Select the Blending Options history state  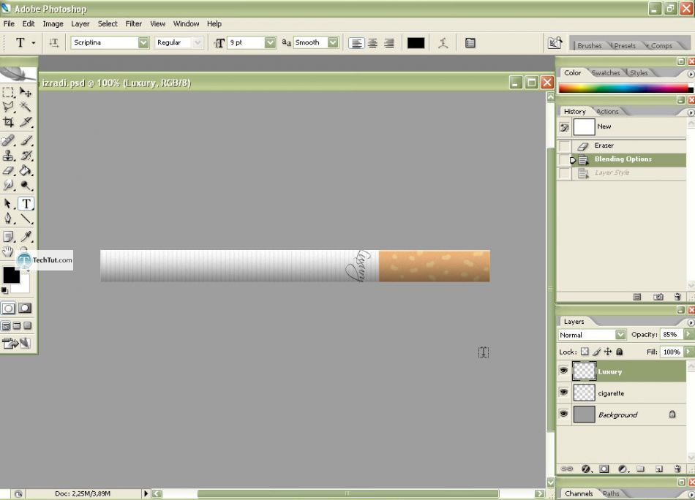pyautogui.click(x=623, y=159)
